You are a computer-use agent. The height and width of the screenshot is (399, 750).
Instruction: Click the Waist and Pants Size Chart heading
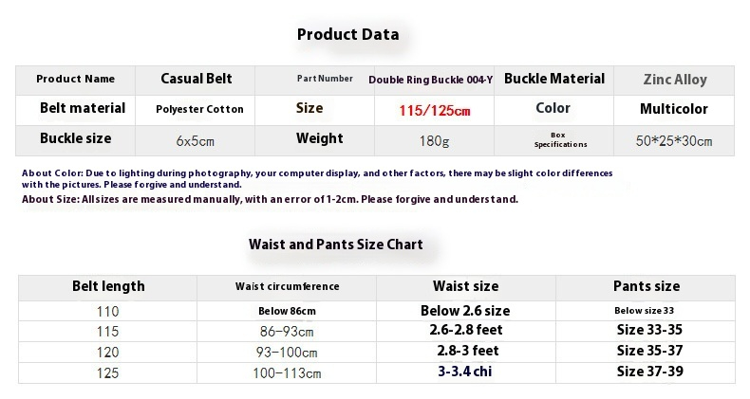click(335, 245)
